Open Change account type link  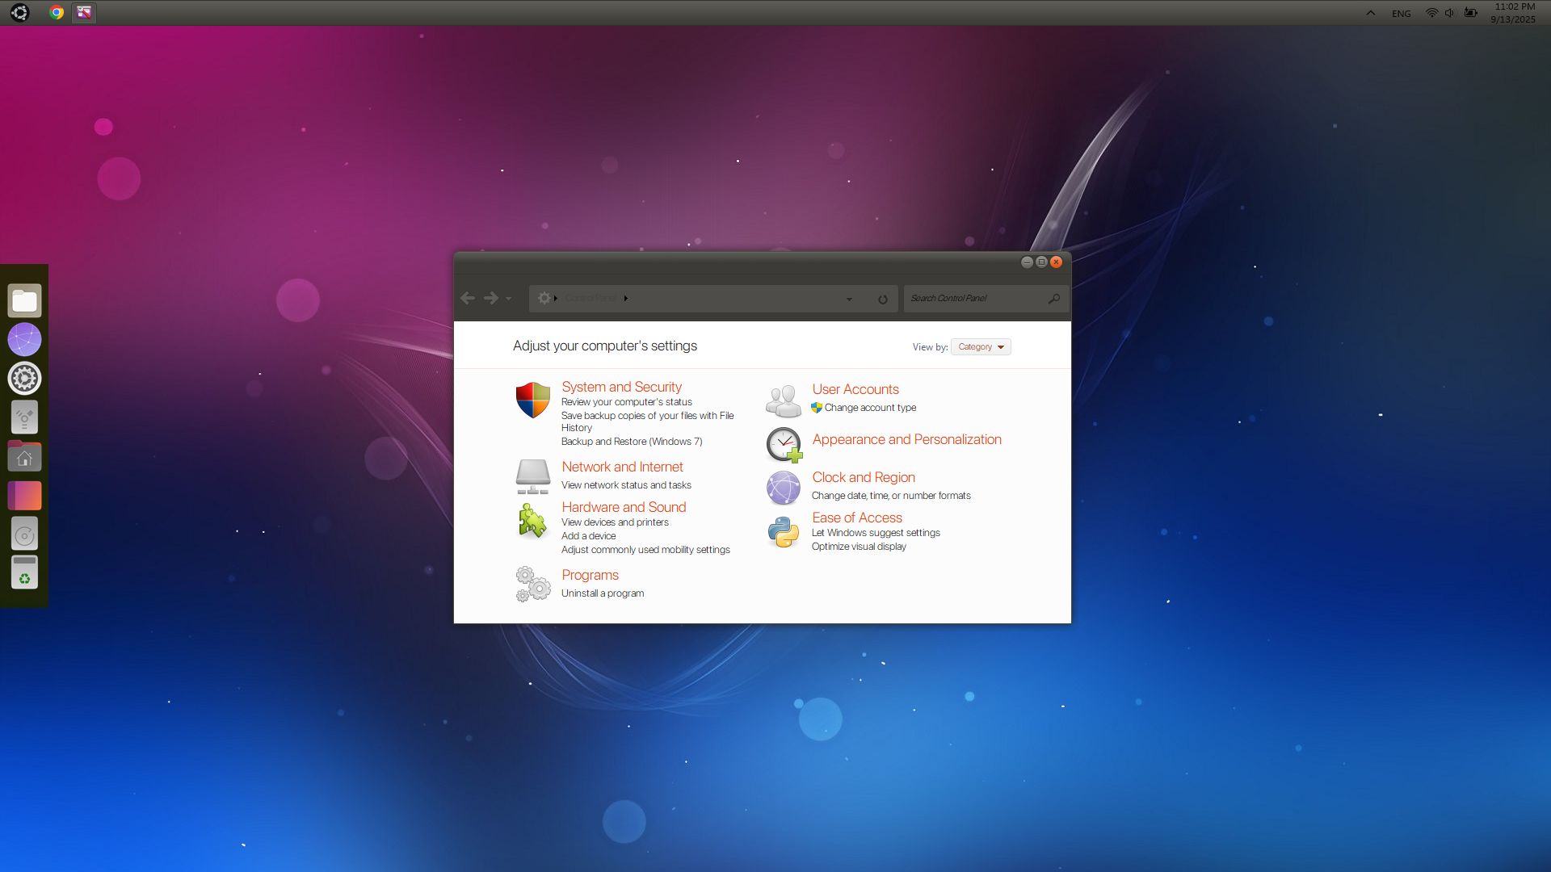870,408
